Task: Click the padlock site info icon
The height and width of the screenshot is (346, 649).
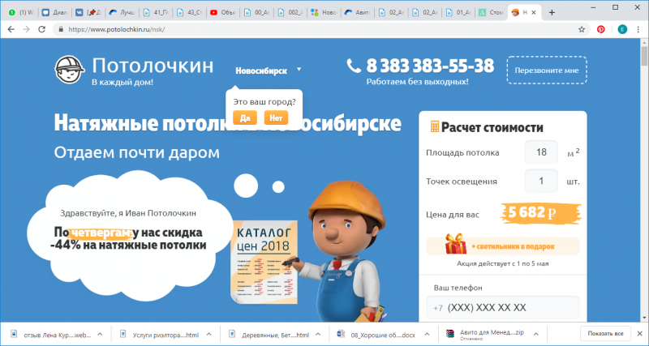Action: [x=62, y=29]
